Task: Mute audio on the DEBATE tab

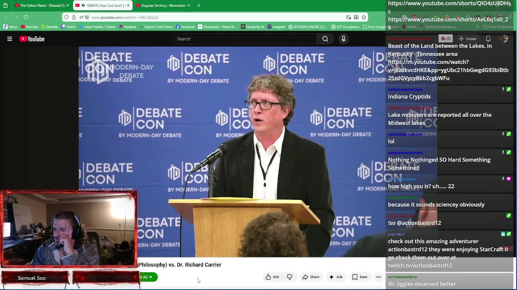Action: click(x=83, y=5)
